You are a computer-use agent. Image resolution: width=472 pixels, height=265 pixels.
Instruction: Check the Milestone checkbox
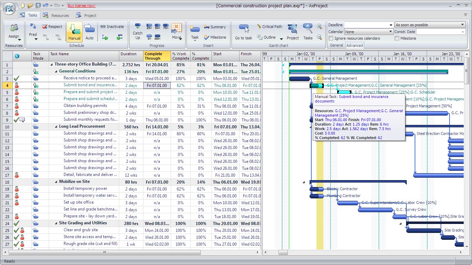pyautogui.click(x=396, y=38)
